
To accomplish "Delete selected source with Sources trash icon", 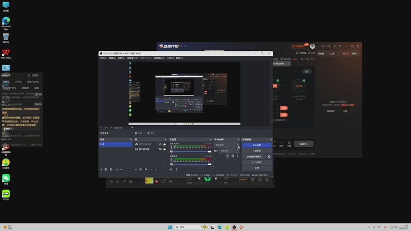I will pyautogui.click(x=140, y=169).
